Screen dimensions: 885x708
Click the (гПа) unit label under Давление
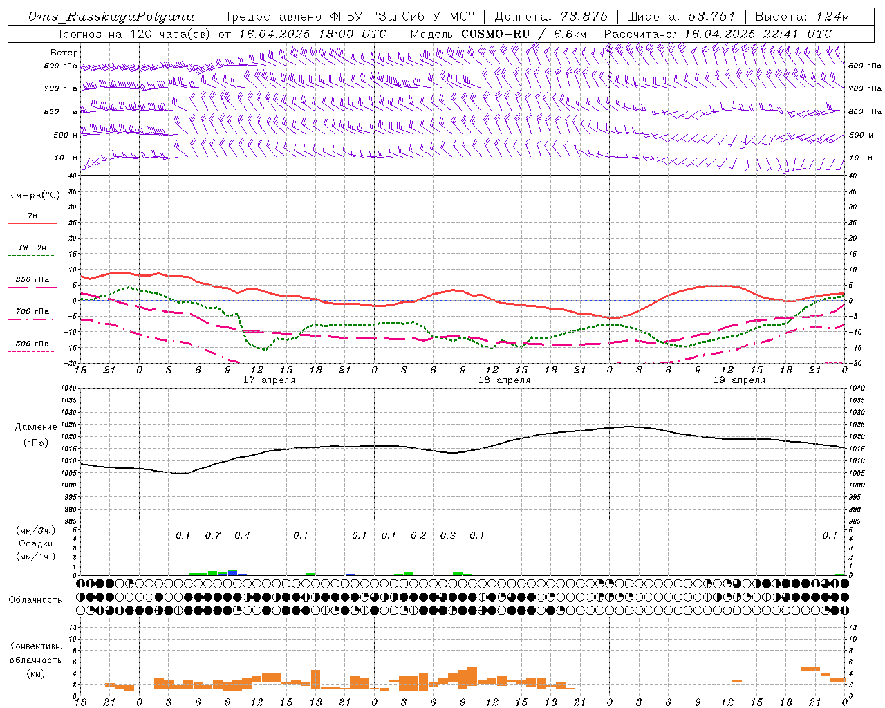36,442
